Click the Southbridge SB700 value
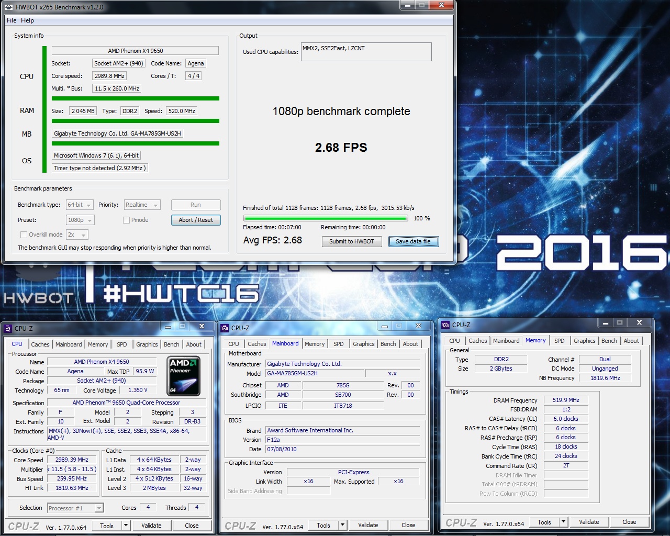 [x=343, y=395]
